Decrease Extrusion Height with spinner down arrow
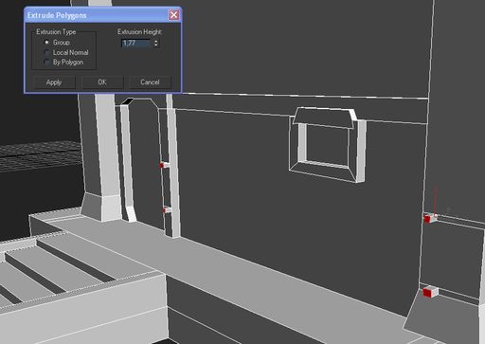This screenshot has height=344, width=485. [x=156, y=45]
